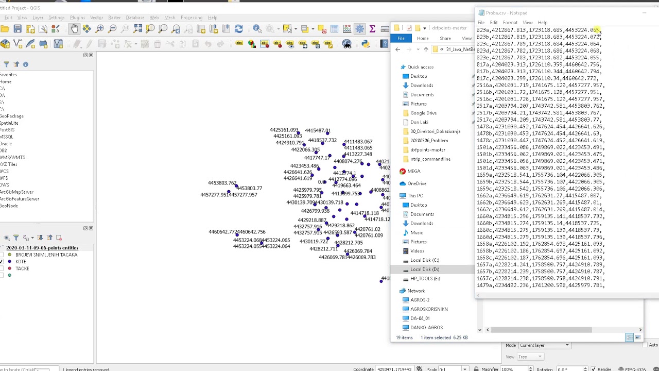
Task: Open the visibility eye dropdown in Layers panel
Action: tap(7, 238)
